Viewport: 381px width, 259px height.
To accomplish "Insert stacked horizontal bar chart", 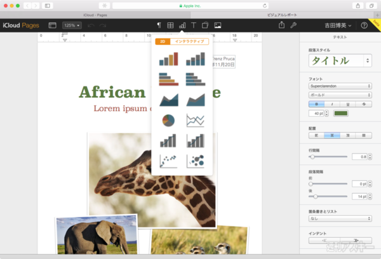I will click(x=196, y=79).
